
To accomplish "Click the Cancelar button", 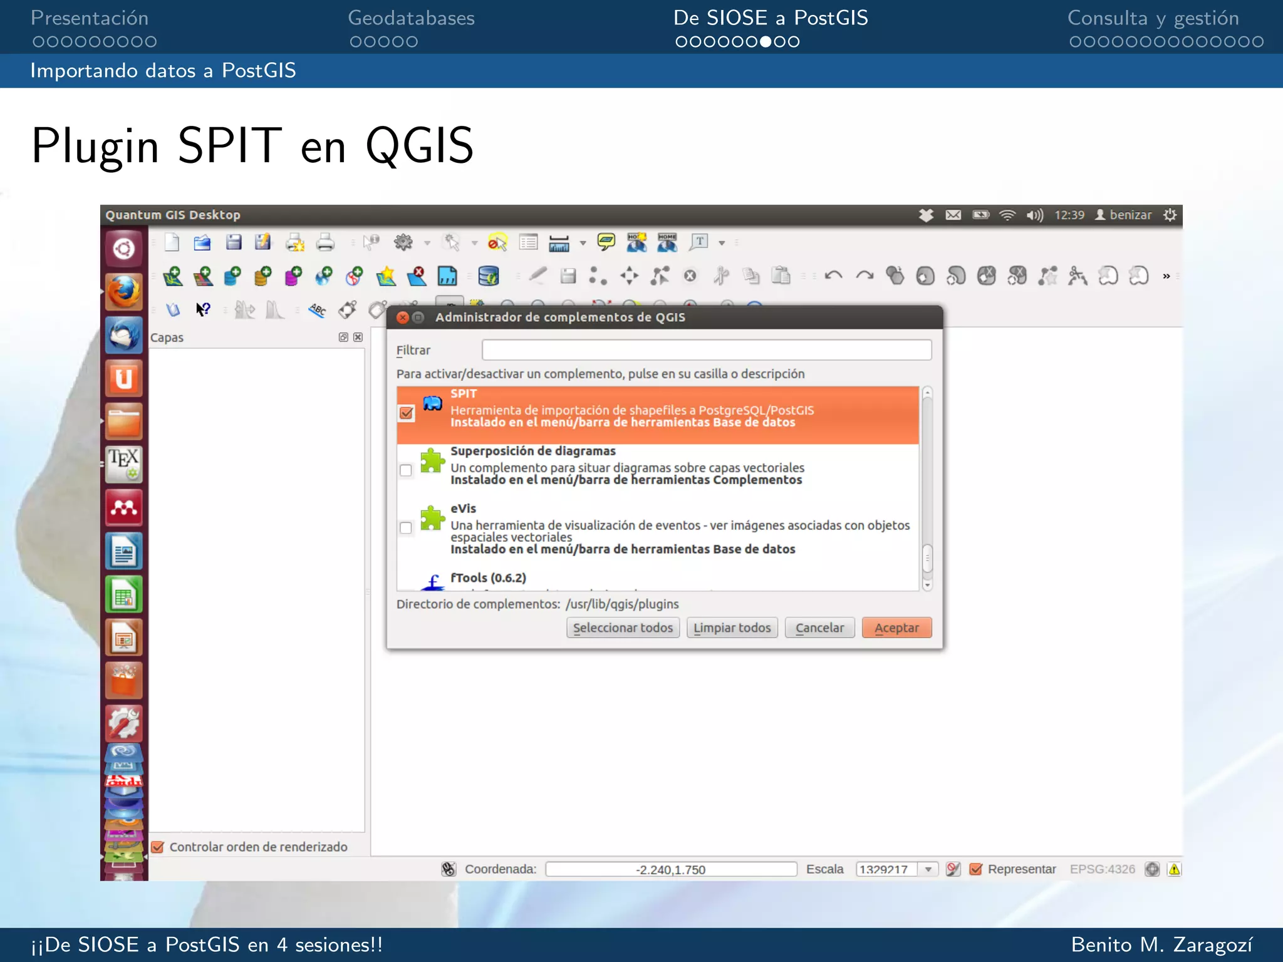I will [x=819, y=628].
